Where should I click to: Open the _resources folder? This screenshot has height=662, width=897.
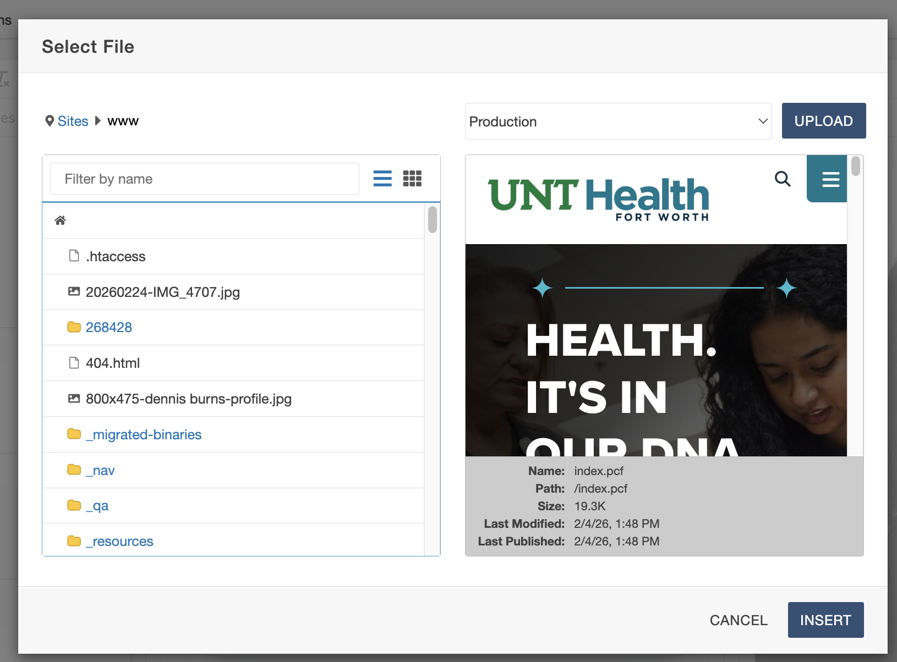pyautogui.click(x=119, y=542)
